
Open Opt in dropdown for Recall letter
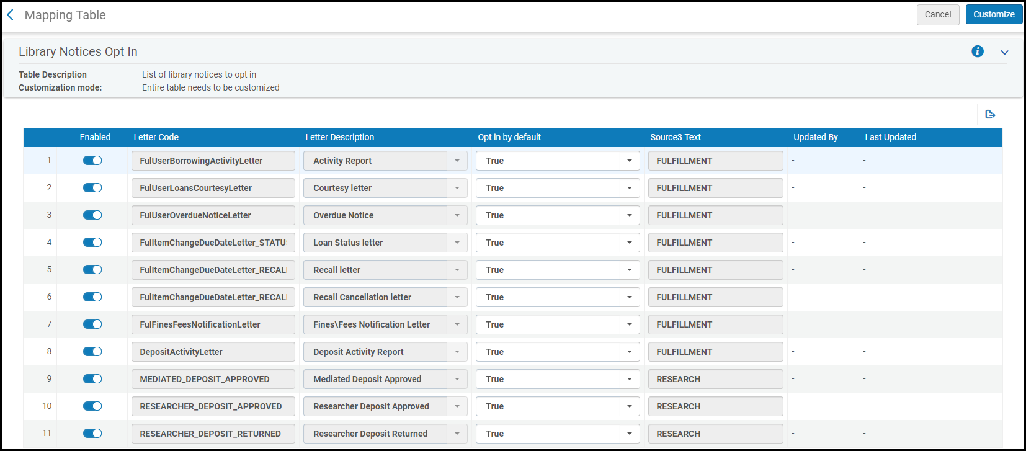tap(558, 270)
